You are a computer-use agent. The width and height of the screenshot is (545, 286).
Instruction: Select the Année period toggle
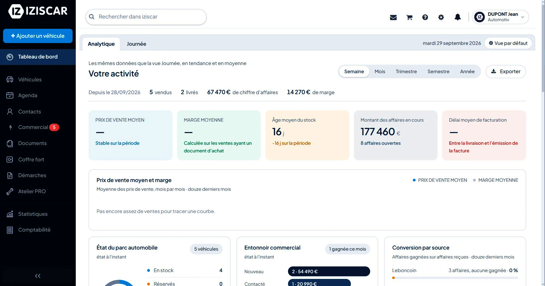(x=467, y=72)
